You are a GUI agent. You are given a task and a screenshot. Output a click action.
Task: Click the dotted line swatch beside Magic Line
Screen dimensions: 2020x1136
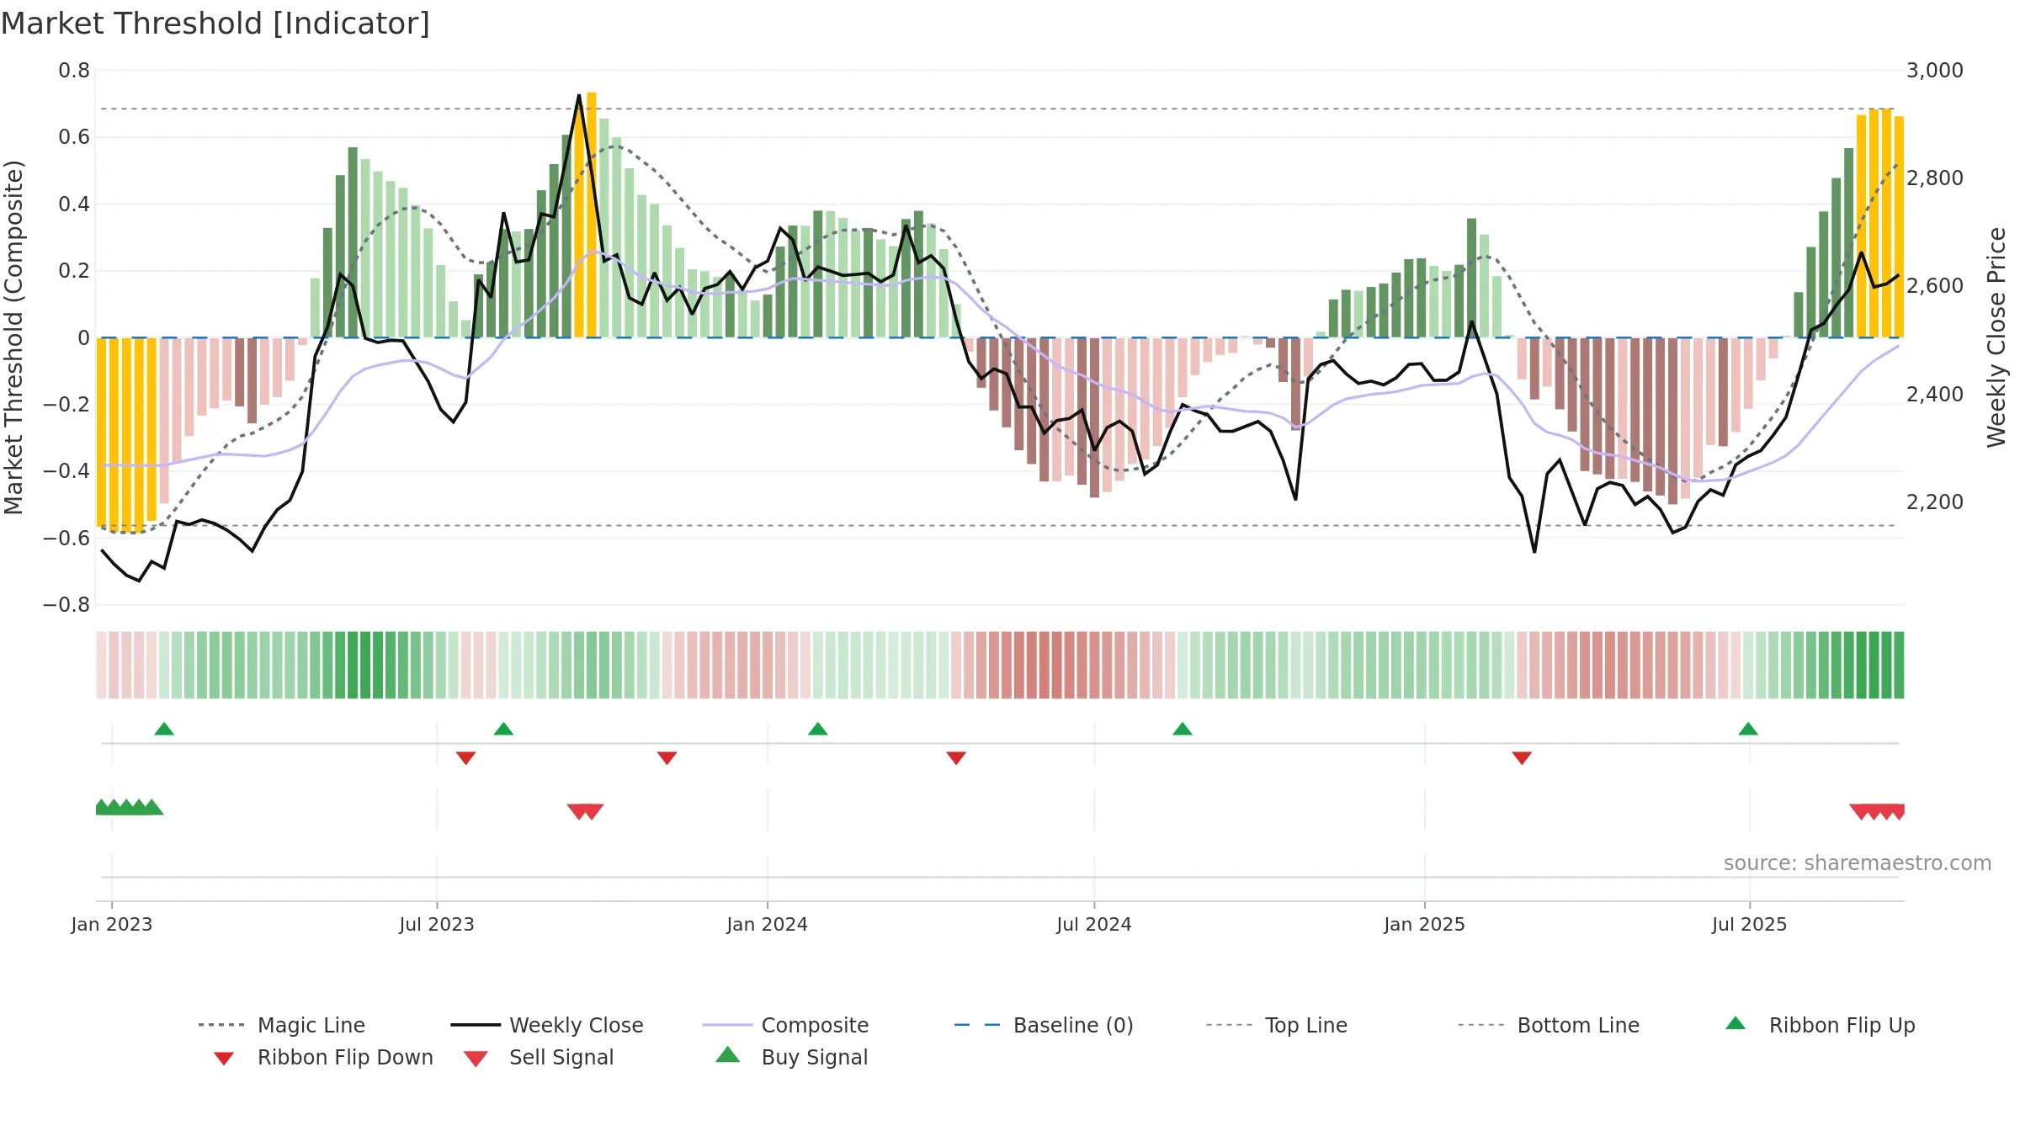[221, 1025]
